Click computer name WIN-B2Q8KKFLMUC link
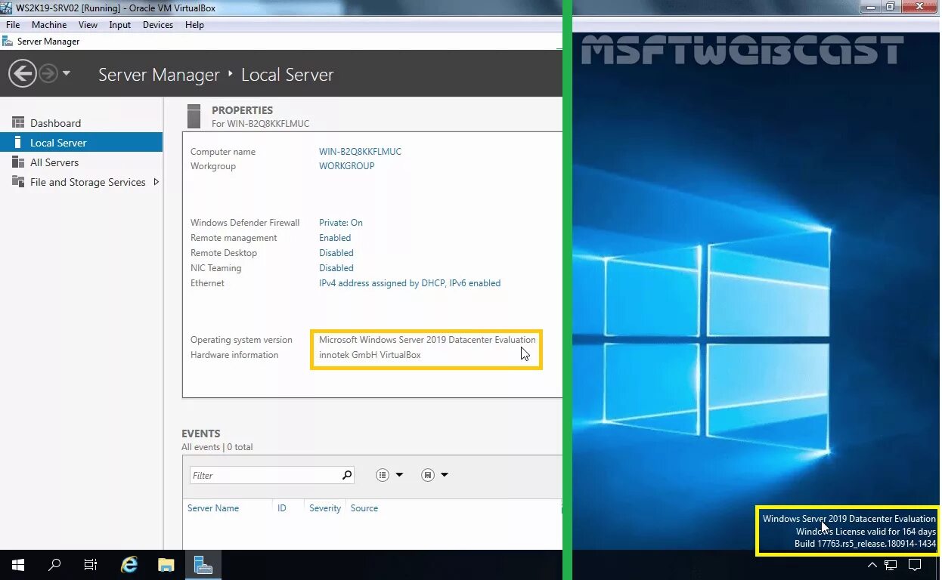 pos(360,151)
